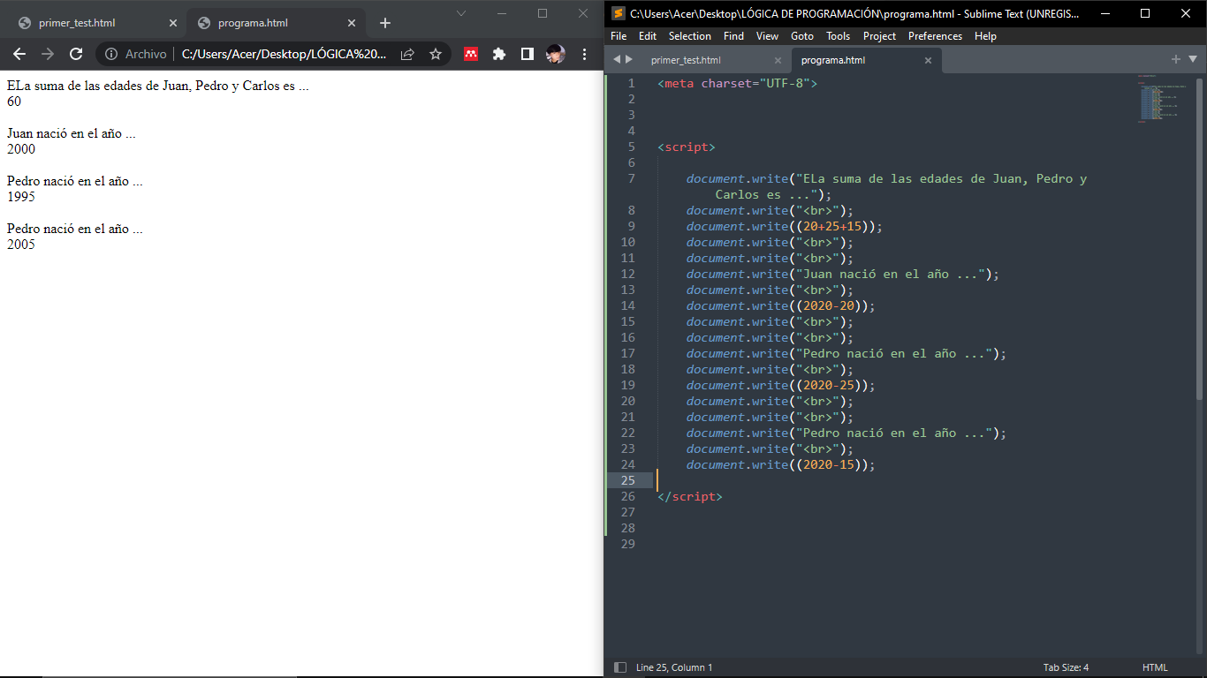The height and width of the screenshot is (678, 1207).
Task: Click line 1 meta charset code
Action: click(x=738, y=83)
